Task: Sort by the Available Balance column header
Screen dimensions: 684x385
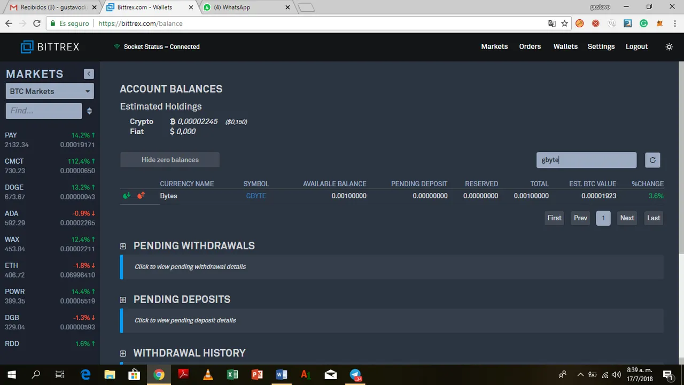Action: [x=335, y=183]
